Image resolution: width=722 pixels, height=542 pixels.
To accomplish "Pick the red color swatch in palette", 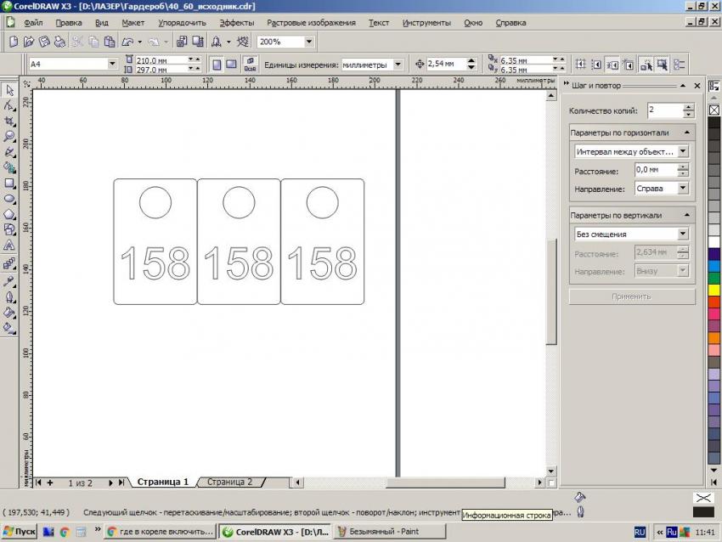I will [x=714, y=302].
